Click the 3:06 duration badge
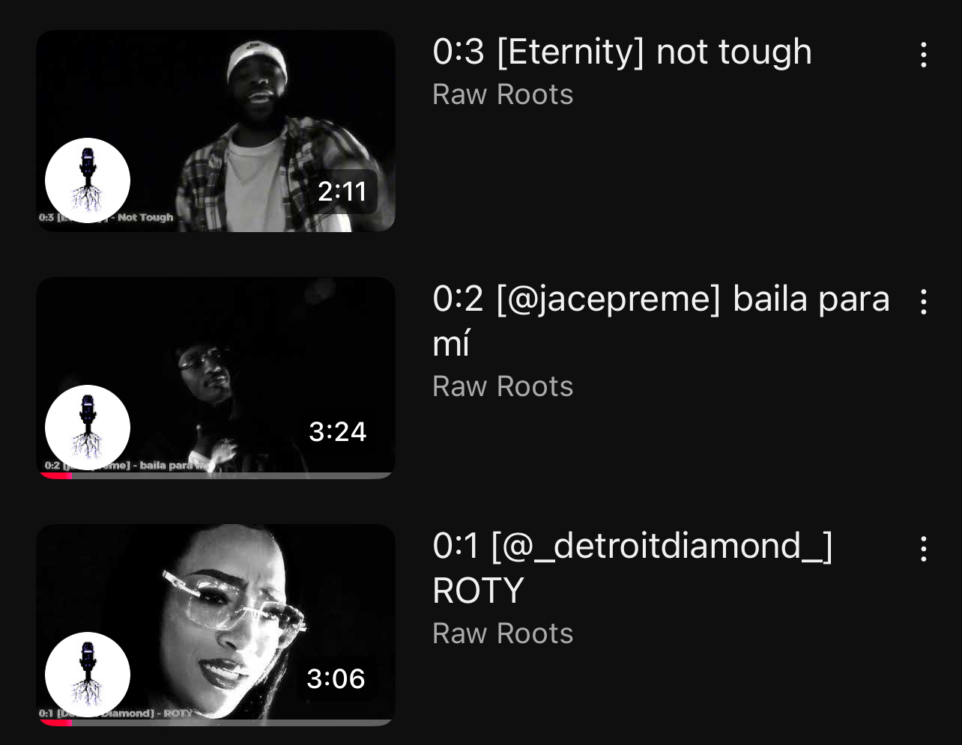 point(336,678)
